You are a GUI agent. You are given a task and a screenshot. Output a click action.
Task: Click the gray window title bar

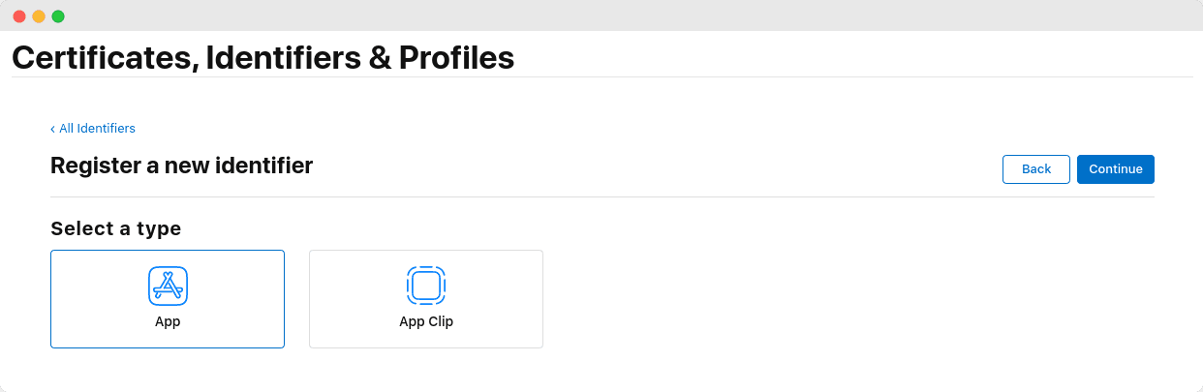point(601,15)
